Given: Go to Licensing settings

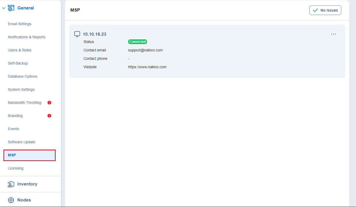Looking at the screenshot, I should click(x=16, y=168).
